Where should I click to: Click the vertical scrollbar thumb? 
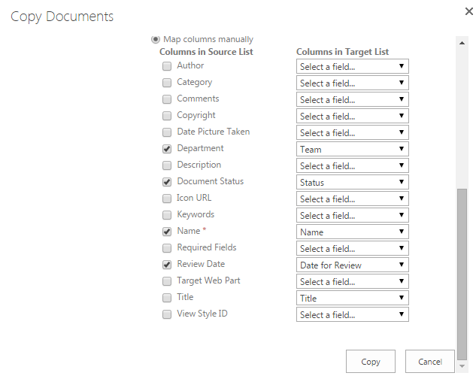pyautogui.click(x=462, y=274)
